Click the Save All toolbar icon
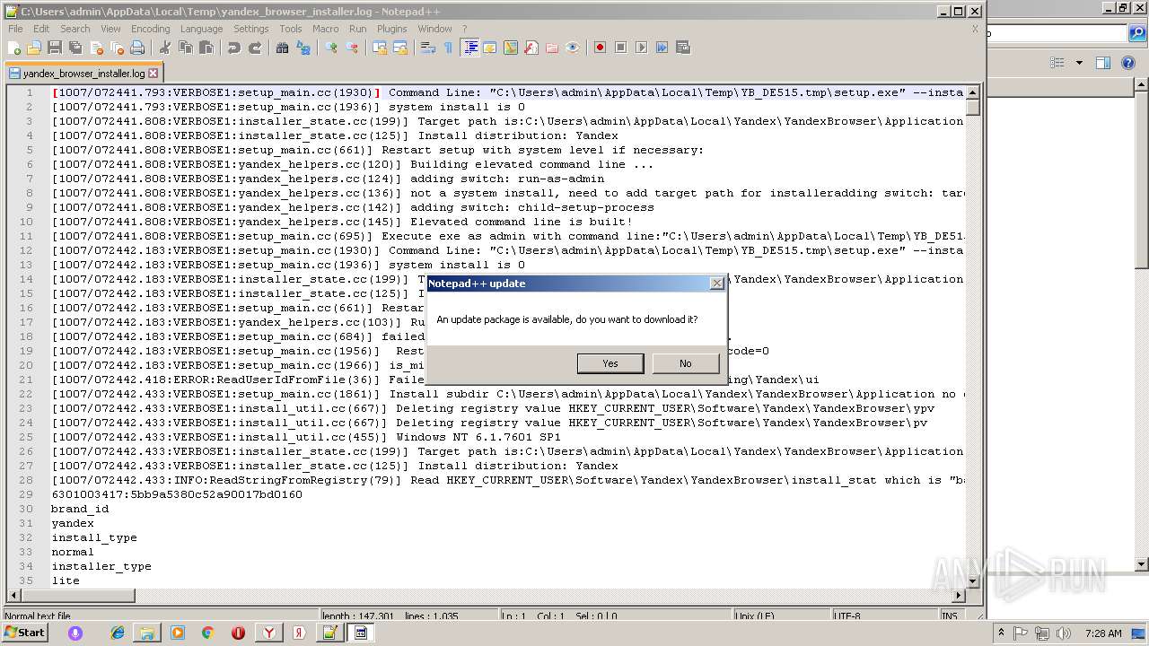 point(75,48)
